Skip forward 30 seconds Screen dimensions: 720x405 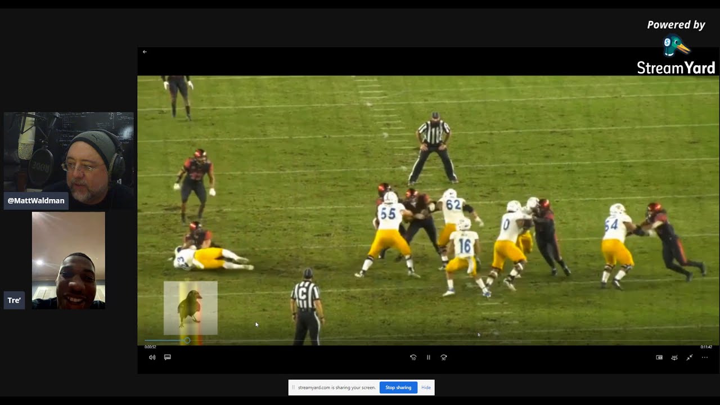(444, 357)
